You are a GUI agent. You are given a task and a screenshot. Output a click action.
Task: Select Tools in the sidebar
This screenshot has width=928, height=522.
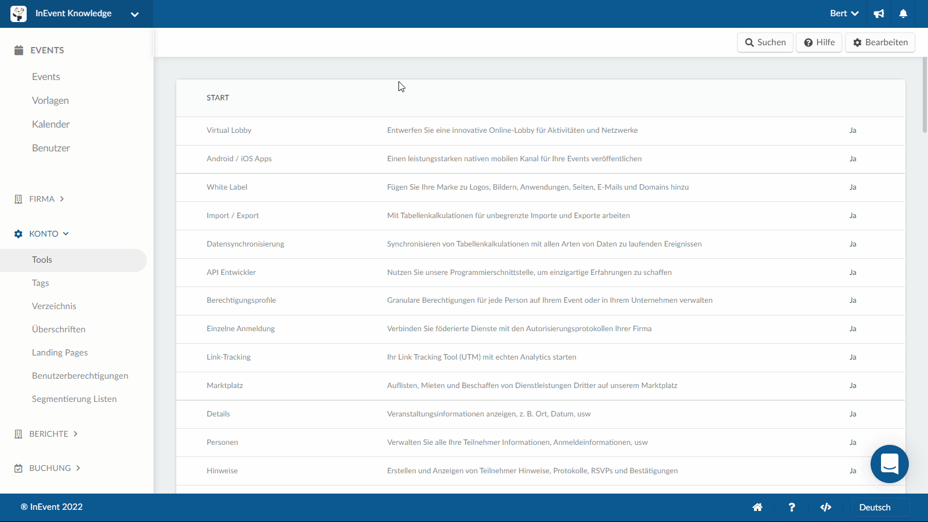coord(73,260)
